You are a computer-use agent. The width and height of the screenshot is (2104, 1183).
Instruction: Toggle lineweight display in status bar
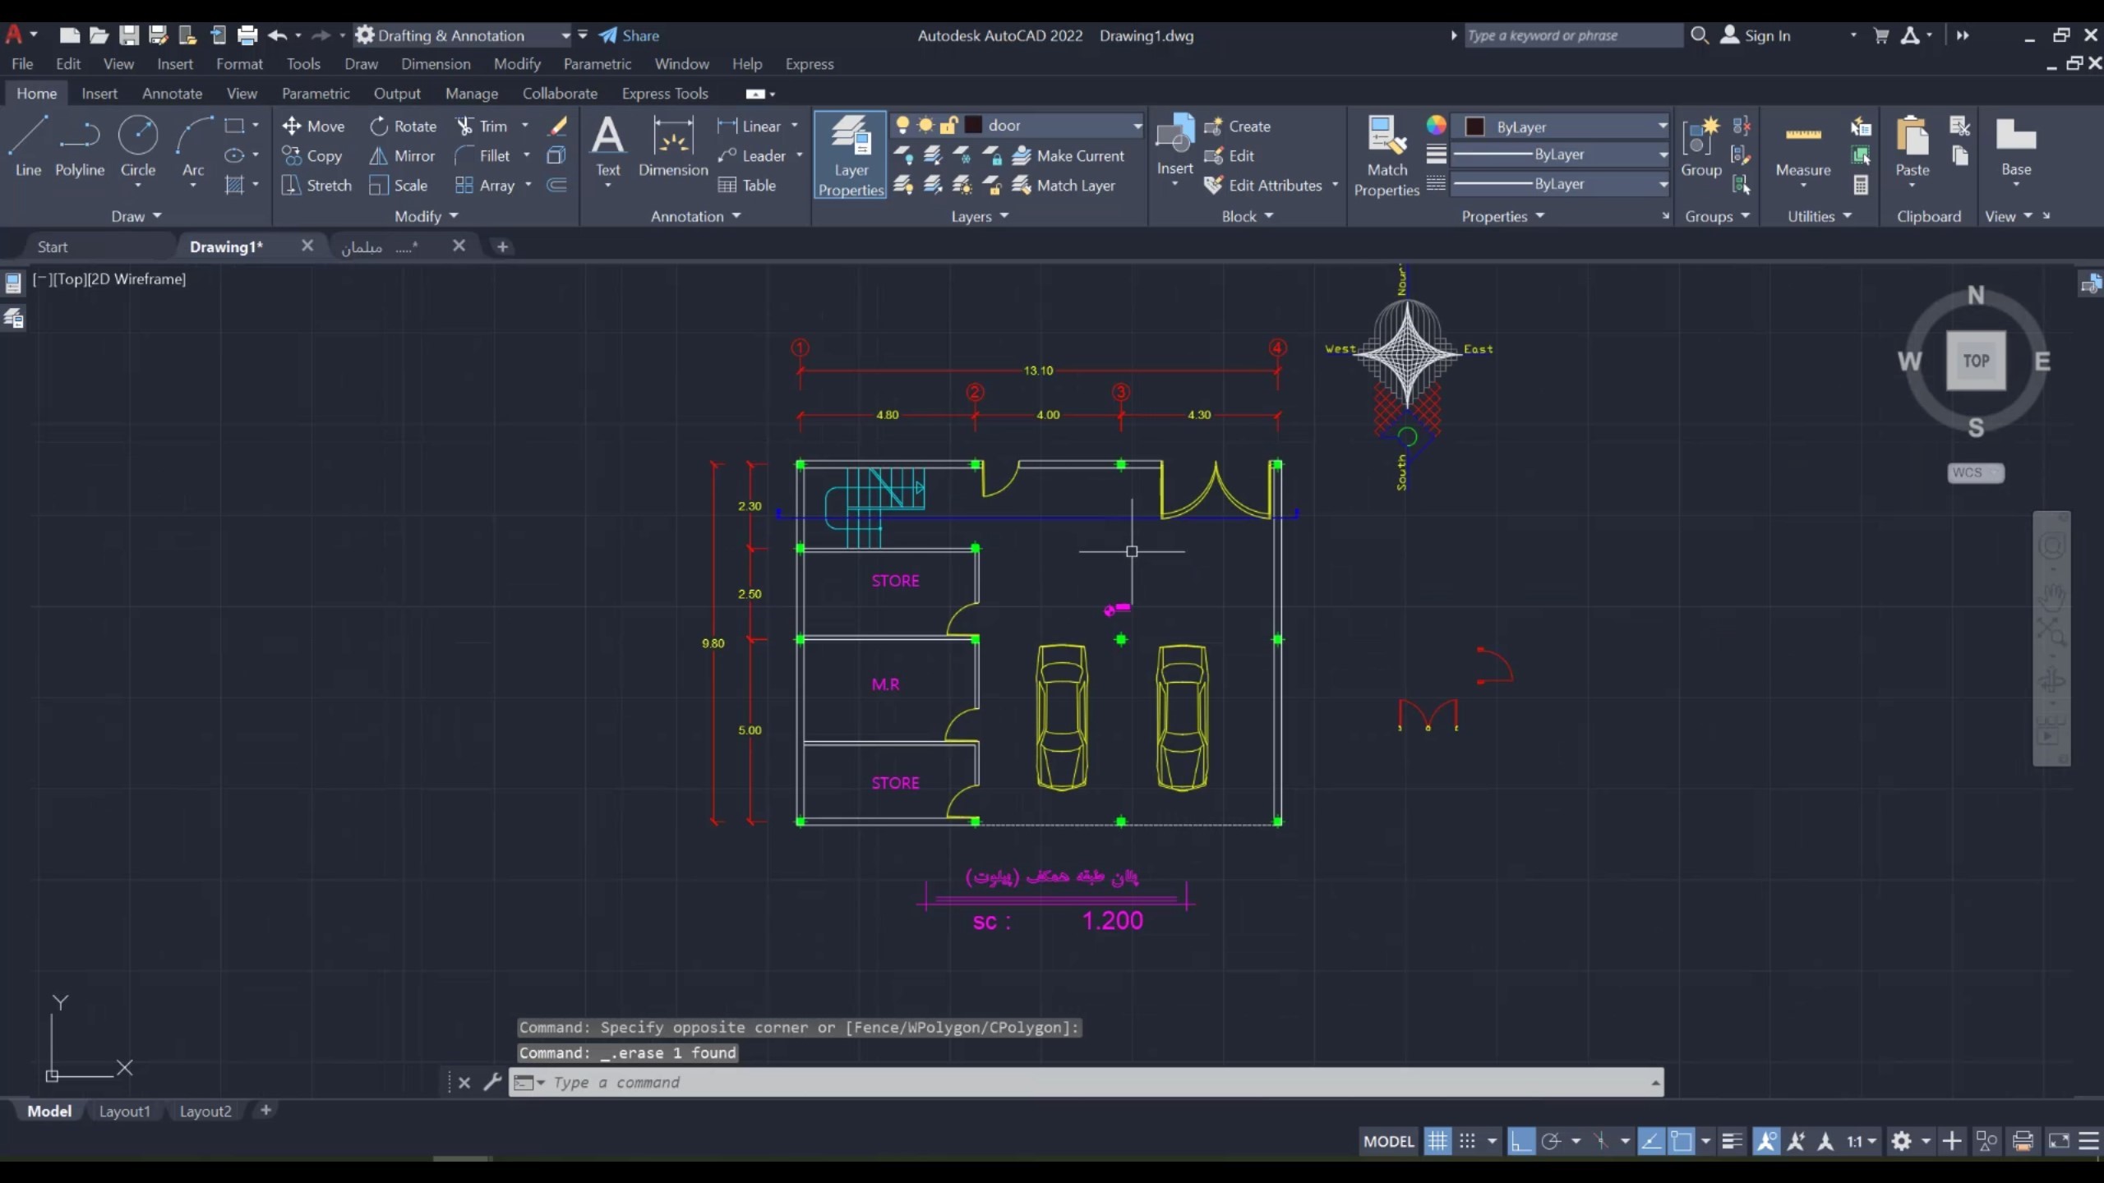pyautogui.click(x=1732, y=1140)
